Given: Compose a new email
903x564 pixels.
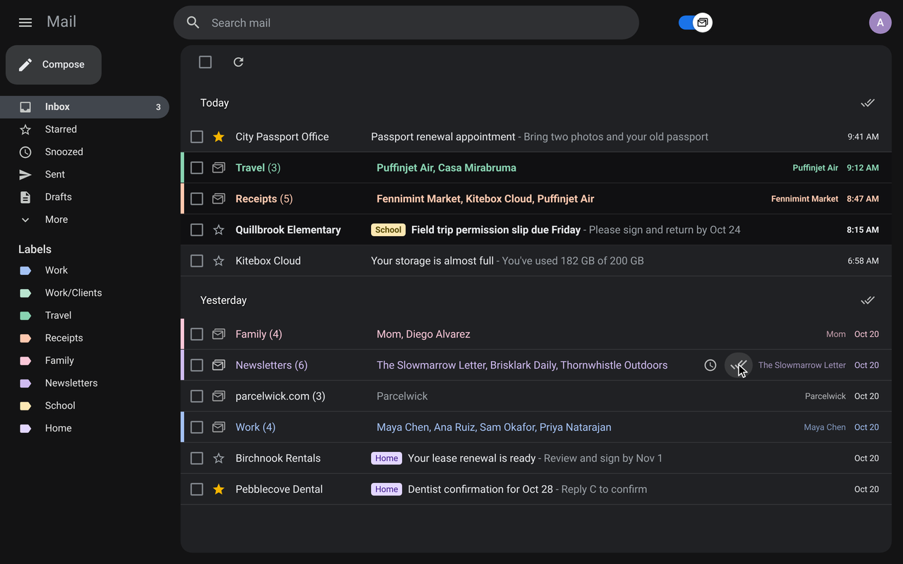Looking at the screenshot, I should [54, 65].
